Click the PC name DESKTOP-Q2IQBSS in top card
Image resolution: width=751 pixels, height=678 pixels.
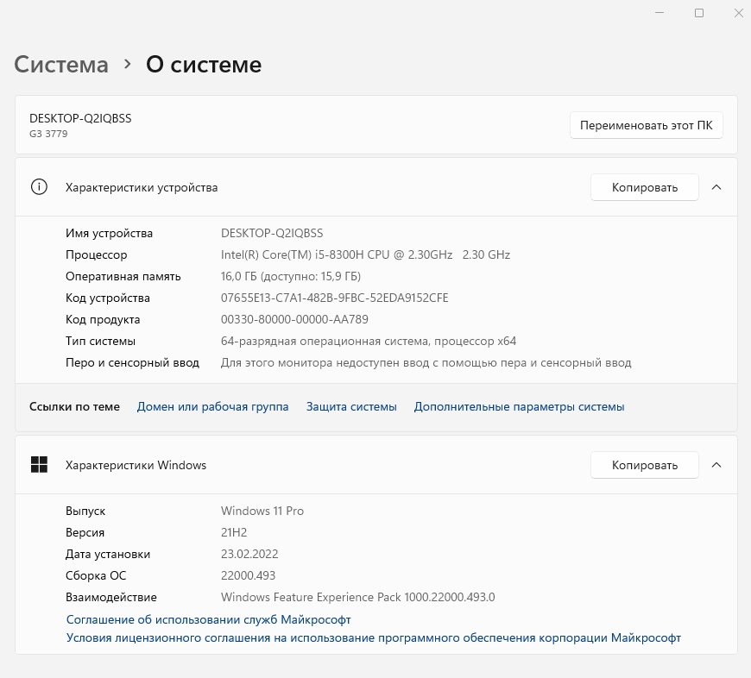point(80,118)
